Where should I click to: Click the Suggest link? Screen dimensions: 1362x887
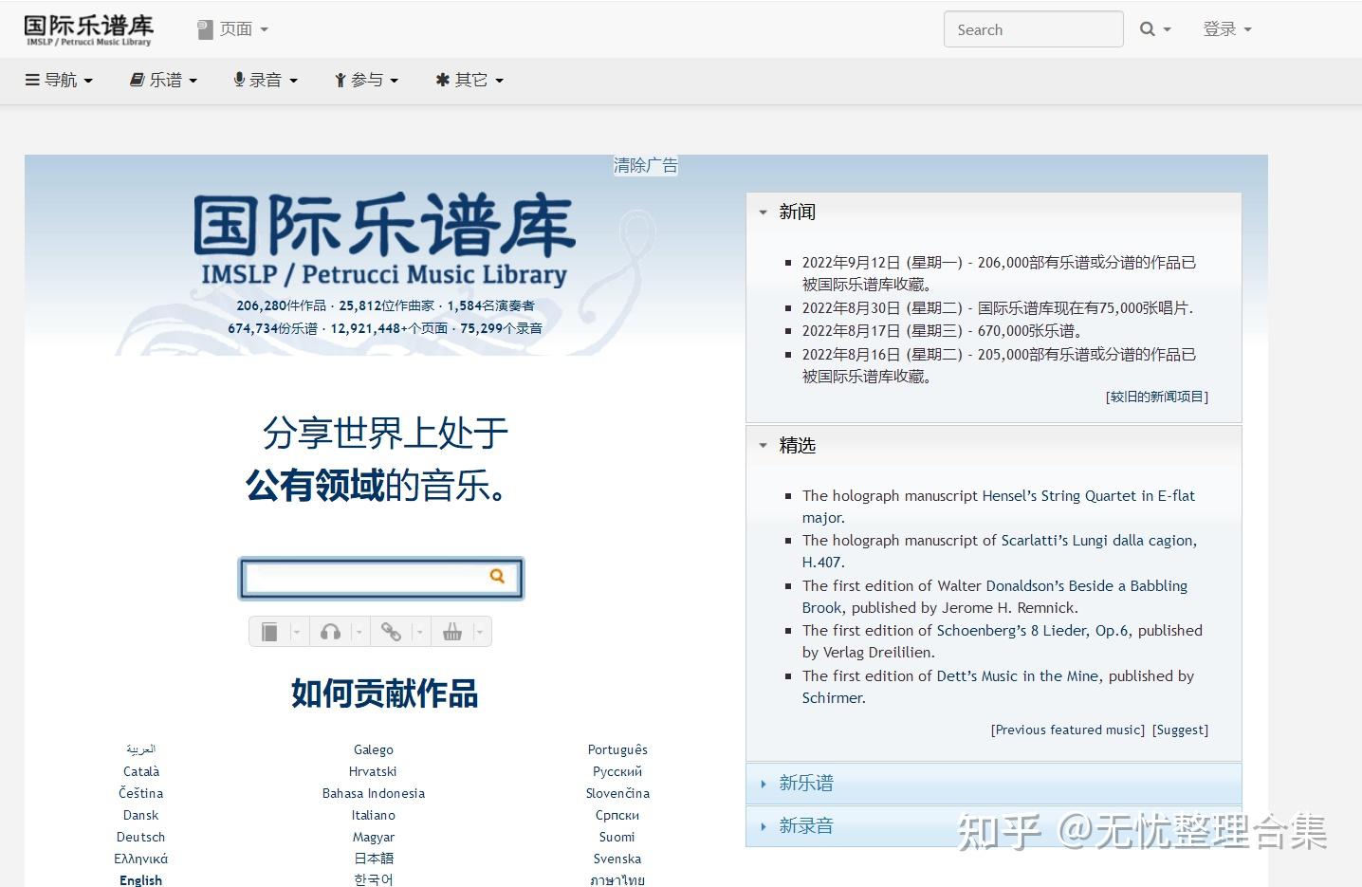coord(1181,730)
